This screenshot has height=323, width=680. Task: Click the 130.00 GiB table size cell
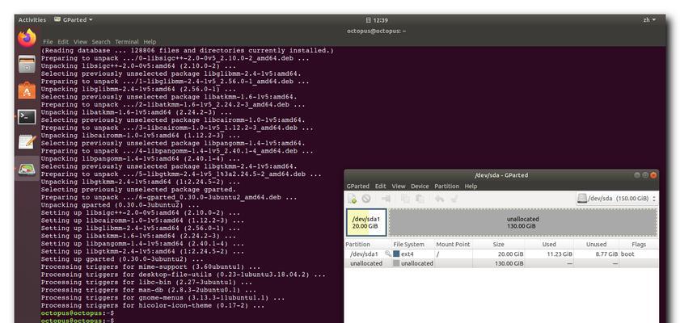pos(509,263)
